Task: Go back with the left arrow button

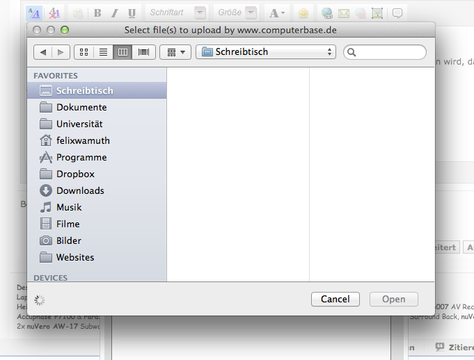Action: [43, 52]
